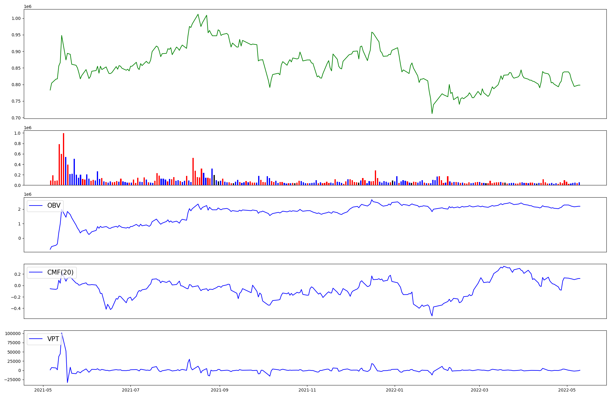The width and height of the screenshot is (611, 397).
Task: Select the 2021-05 x-axis date label
Action: tap(43, 390)
